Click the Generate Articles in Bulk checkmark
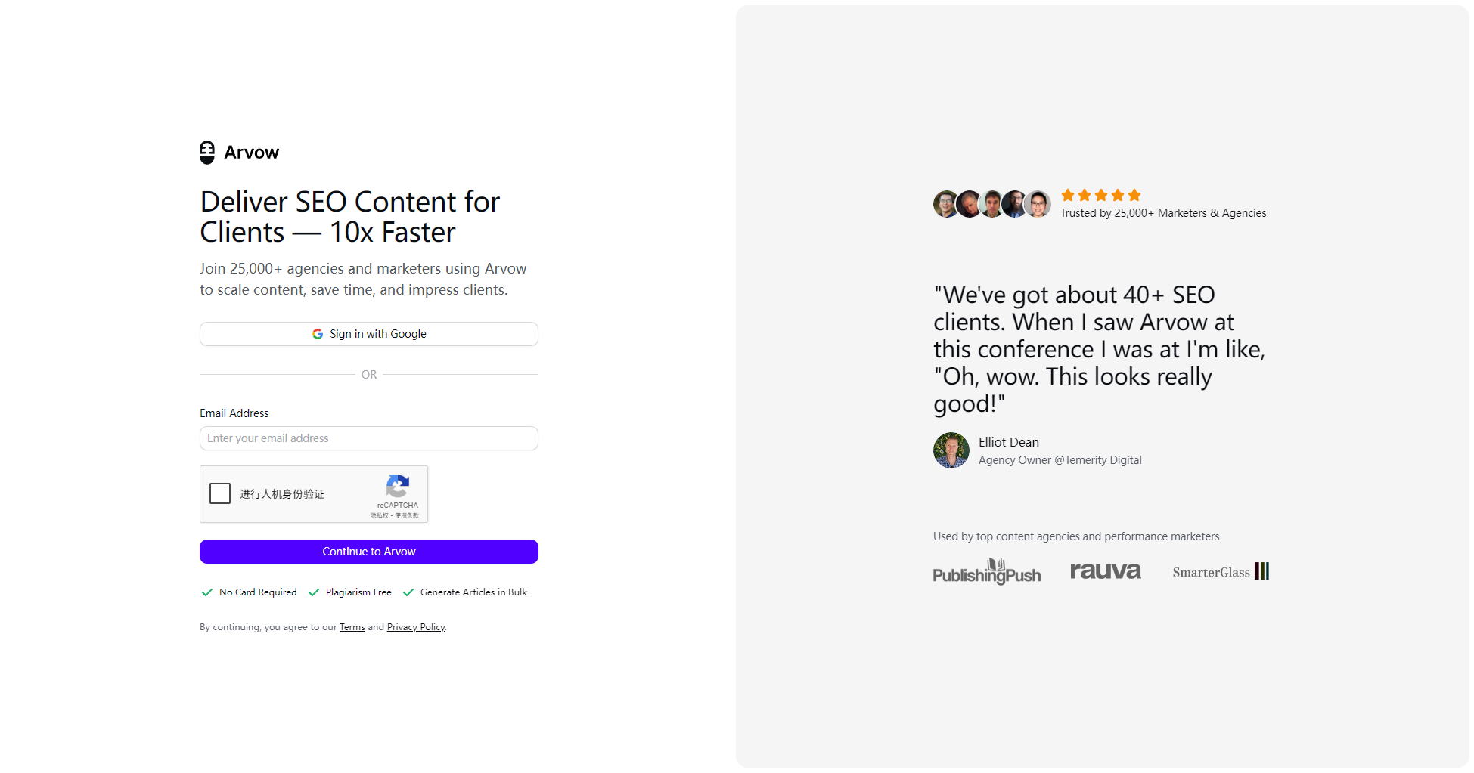This screenshot has width=1474, height=773. [408, 592]
